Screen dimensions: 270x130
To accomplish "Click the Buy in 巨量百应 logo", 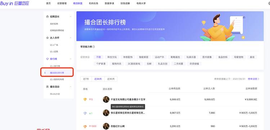I will (x=15, y=4).
